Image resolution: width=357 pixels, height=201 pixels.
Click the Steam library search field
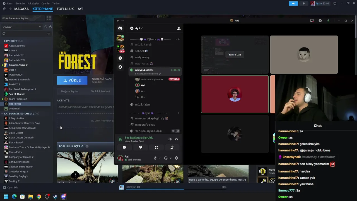coord(24,34)
